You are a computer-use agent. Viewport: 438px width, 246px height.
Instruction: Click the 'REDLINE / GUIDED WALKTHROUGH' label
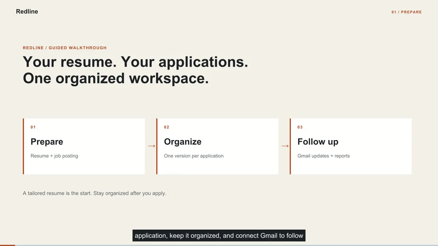point(65,48)
